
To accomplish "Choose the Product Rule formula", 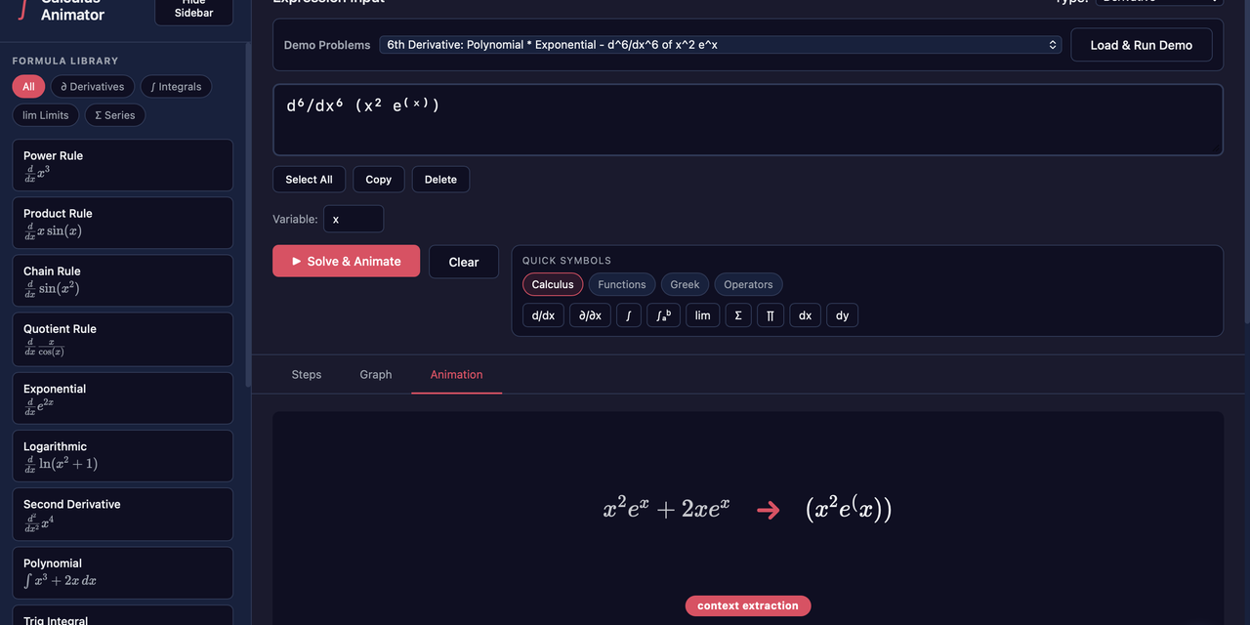I will (x=122, y=223).
